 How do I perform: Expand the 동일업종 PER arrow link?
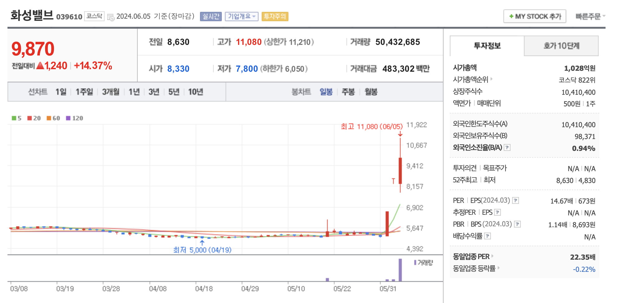coord(492,256)
